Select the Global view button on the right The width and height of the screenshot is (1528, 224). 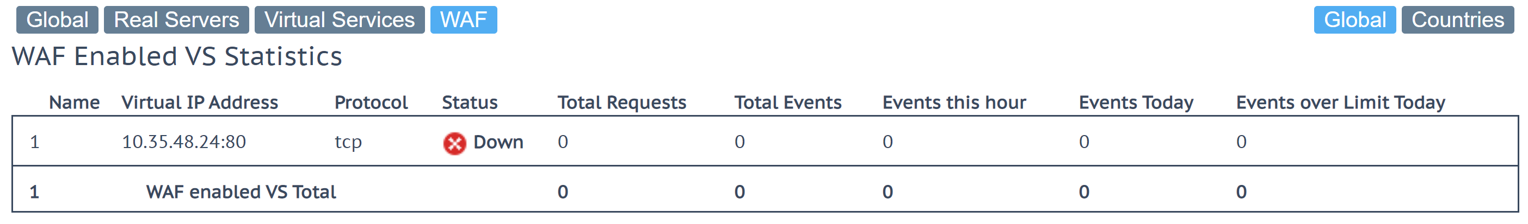[x=1355, y=20]
